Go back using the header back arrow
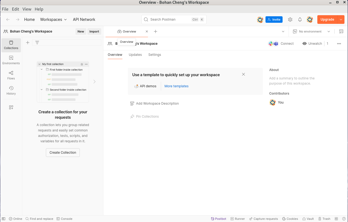 point(8,20)
